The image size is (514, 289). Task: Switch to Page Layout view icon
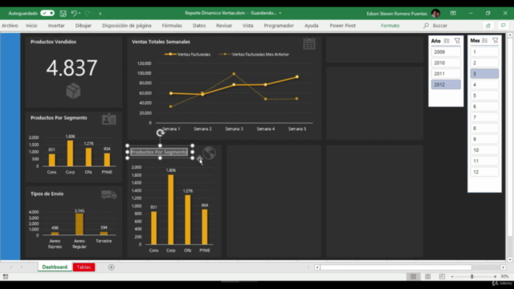(x=428, y=277)
